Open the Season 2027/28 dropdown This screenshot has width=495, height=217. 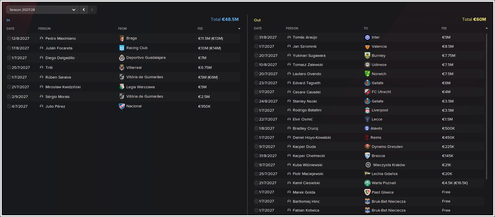pyautogui.click(x=42, y=10)
